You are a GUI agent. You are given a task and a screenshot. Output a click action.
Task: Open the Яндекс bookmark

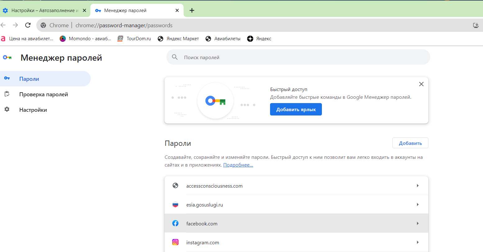[259, 39]
